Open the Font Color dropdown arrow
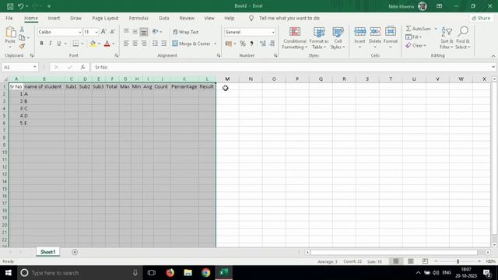This screenshot has height=280, width=498. coord(114,44)
